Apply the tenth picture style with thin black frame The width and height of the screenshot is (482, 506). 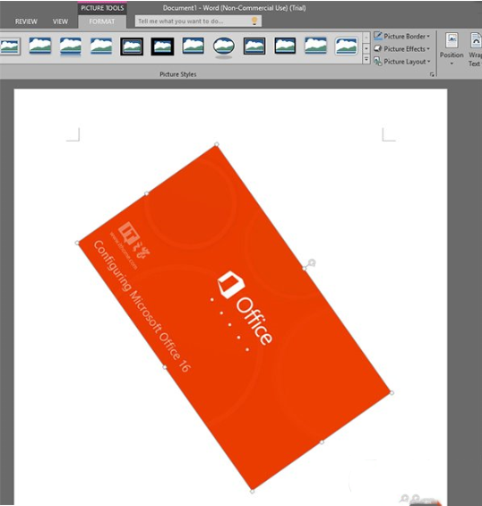(x=285, y=46)
